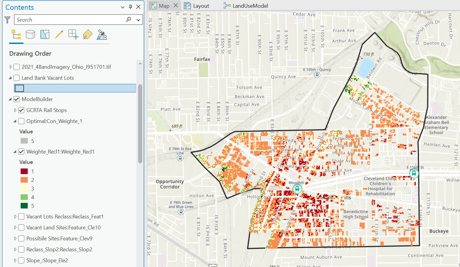Switch to List By Data Source view

(x=31, y=35)
